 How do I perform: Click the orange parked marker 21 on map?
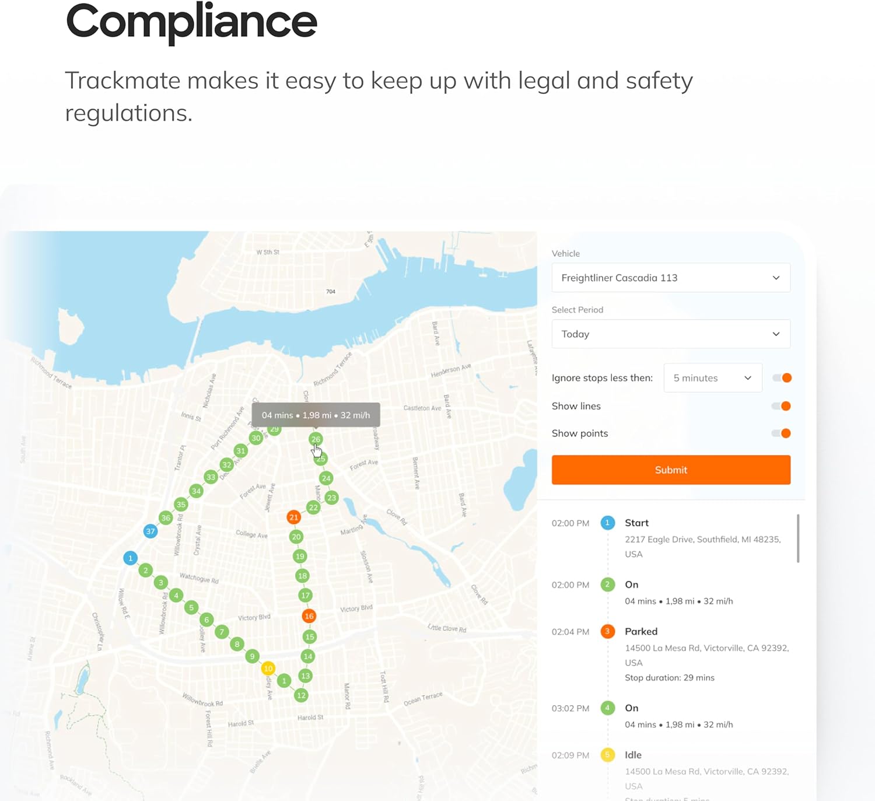point(293,517)
